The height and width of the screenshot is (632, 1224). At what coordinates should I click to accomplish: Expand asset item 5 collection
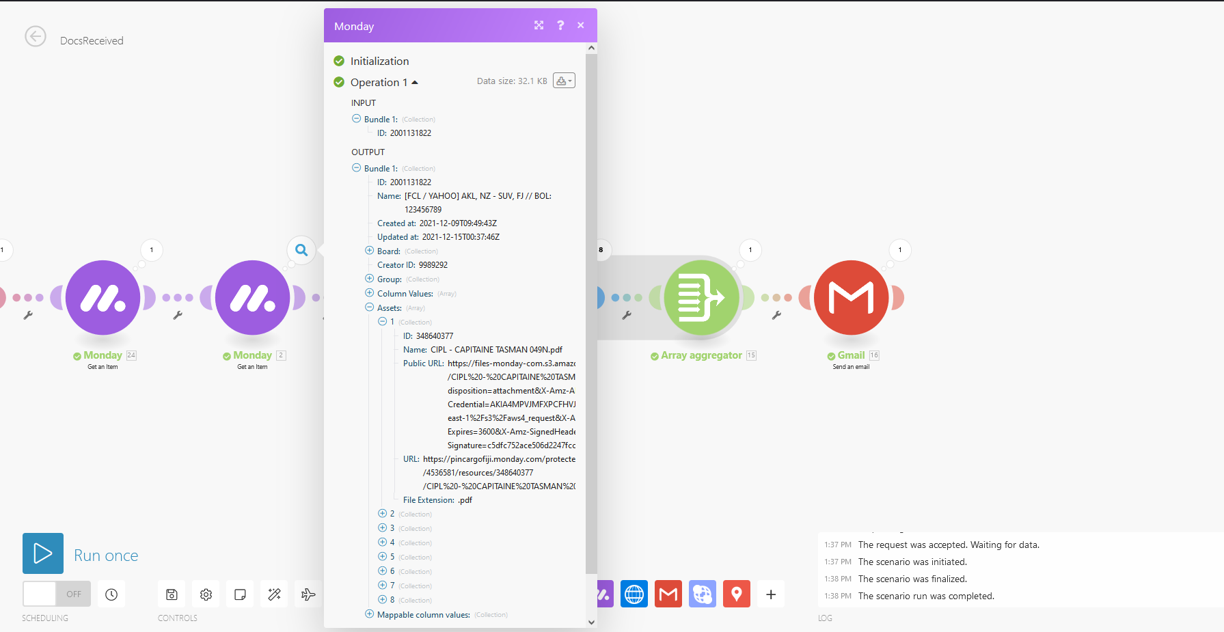(383, 556)
